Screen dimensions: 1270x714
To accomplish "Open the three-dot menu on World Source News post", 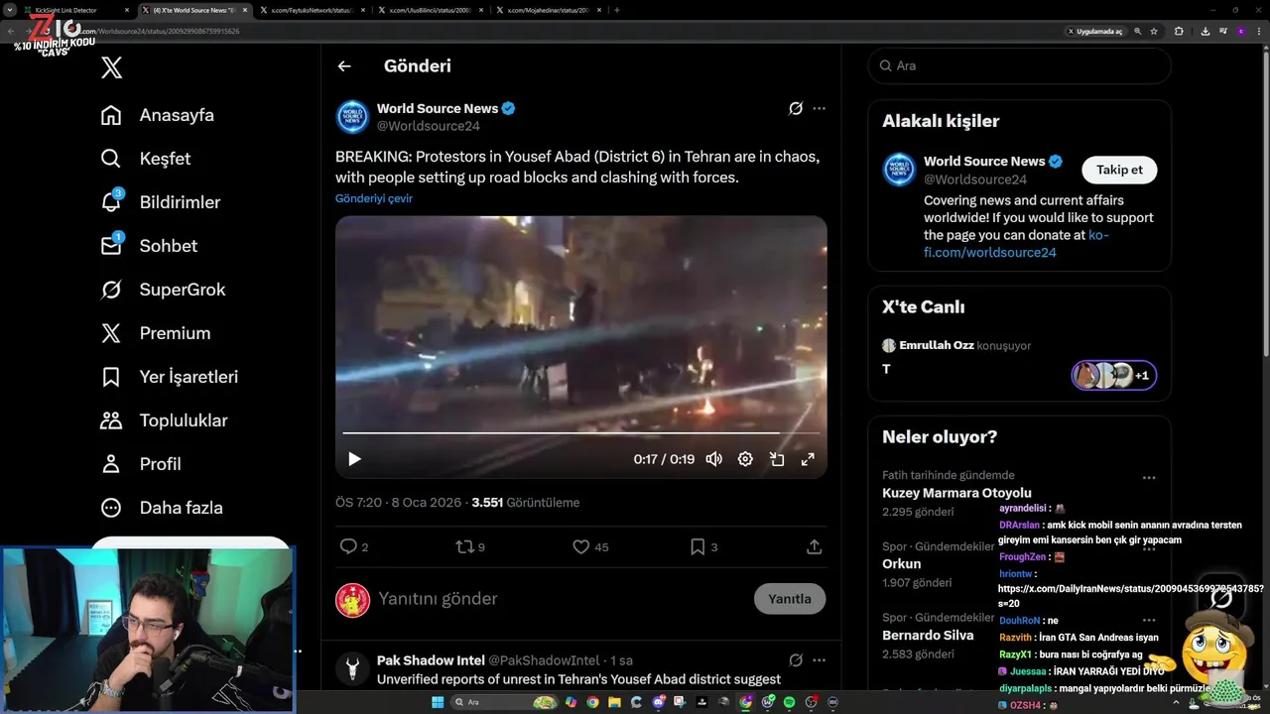I will point(819,109).
